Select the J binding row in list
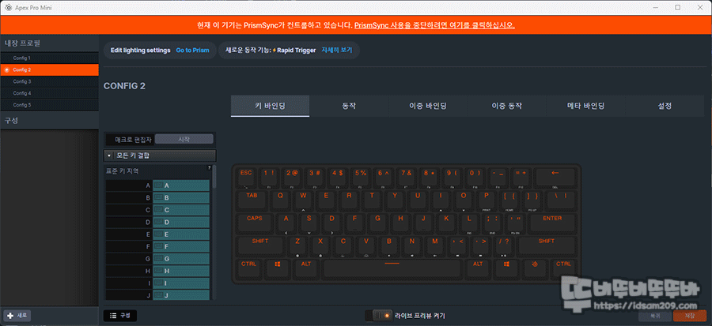Image resolution: width=712 pixels, height=326 pixels. (x=157, y=294)
